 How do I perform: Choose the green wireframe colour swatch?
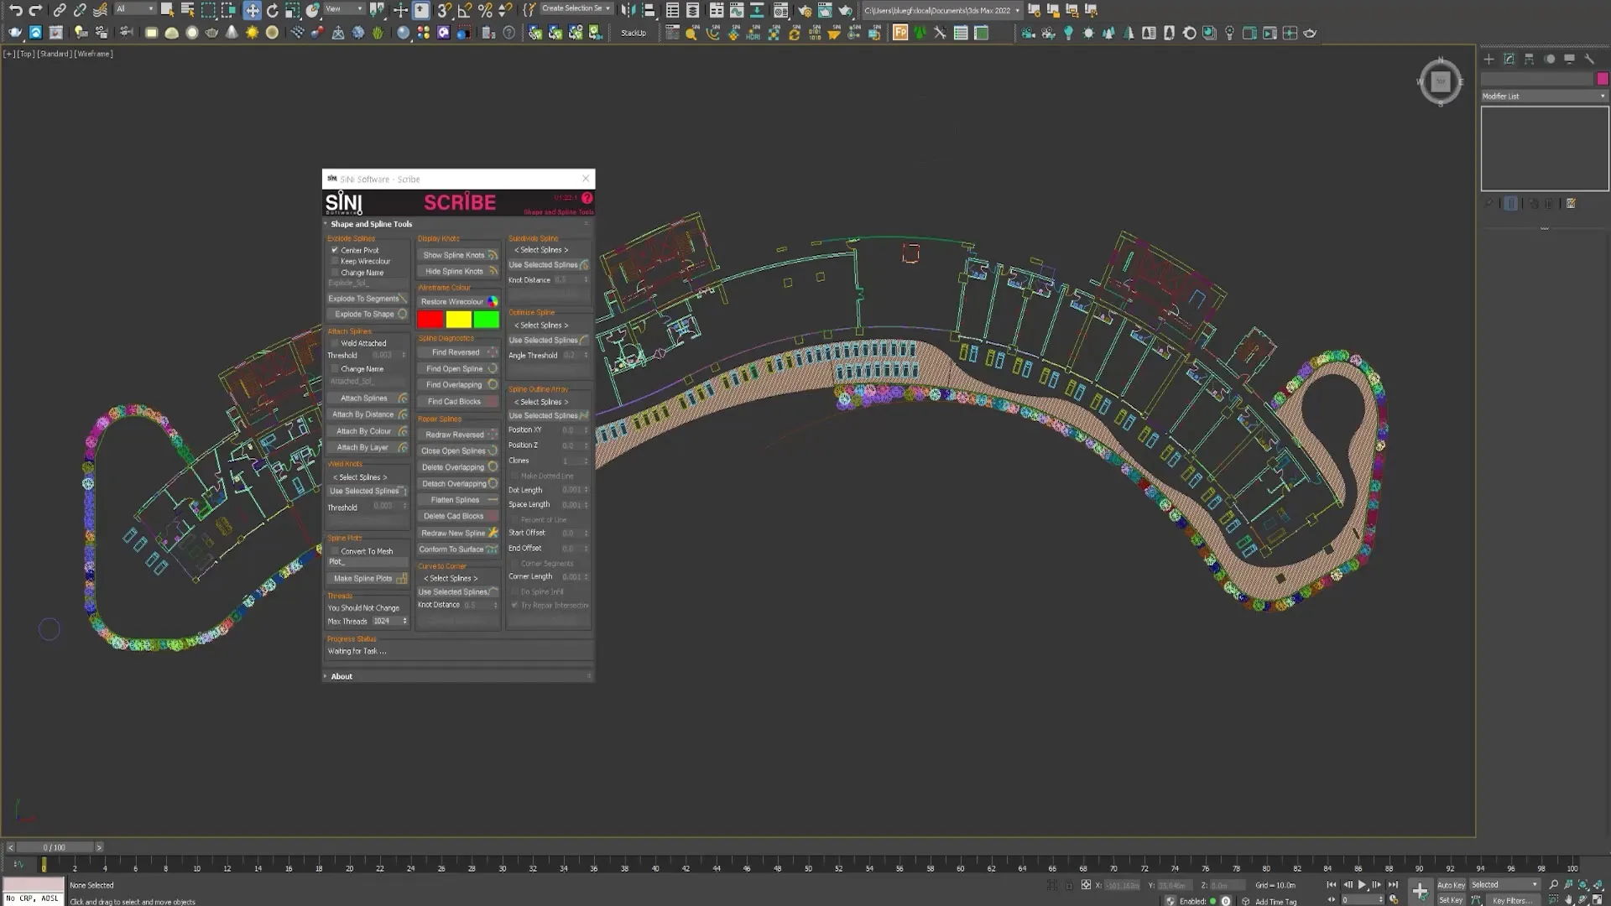(486, 320)
